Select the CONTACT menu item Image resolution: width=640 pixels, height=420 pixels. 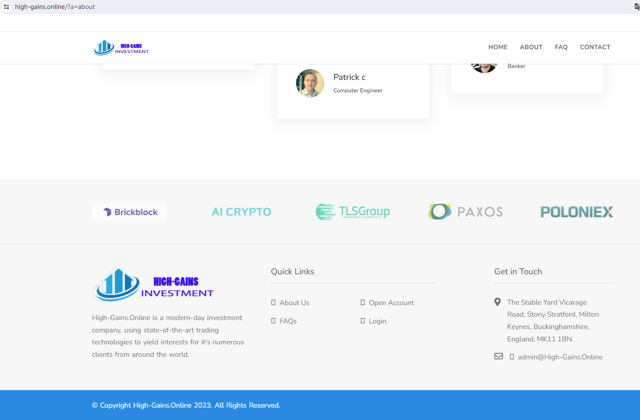(595, 47)
